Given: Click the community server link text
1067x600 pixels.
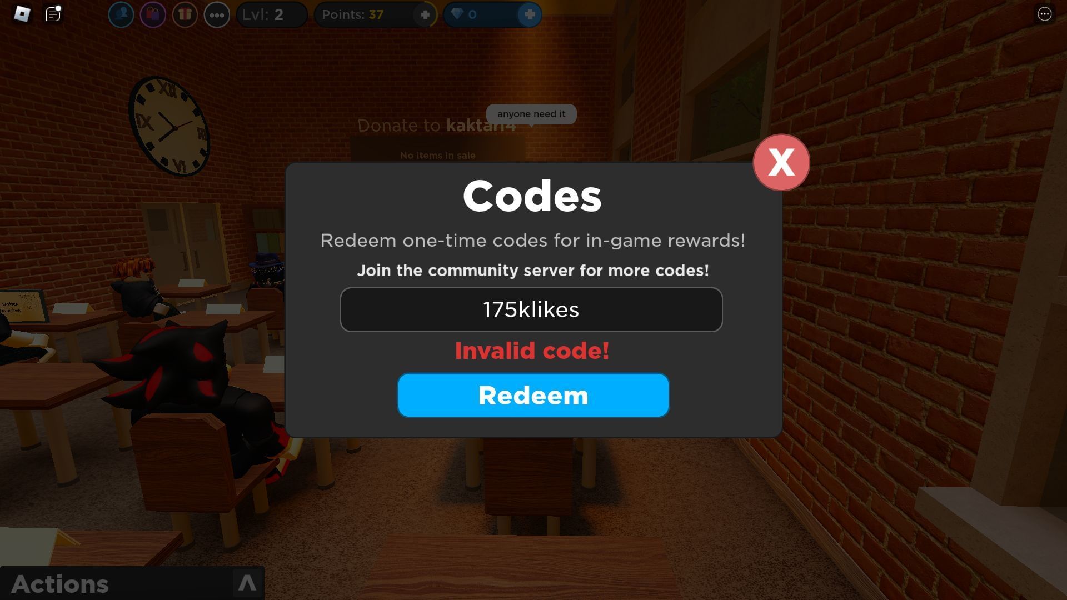Looking at the screenshot, I should click(533, 271).
